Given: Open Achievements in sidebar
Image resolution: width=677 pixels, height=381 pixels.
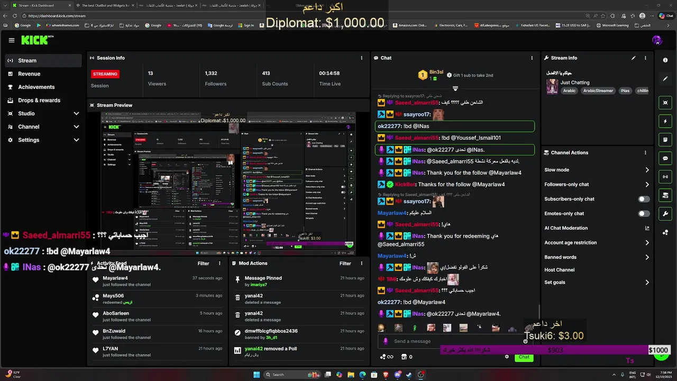Looking at the screenshot, I should coord(43,87).
